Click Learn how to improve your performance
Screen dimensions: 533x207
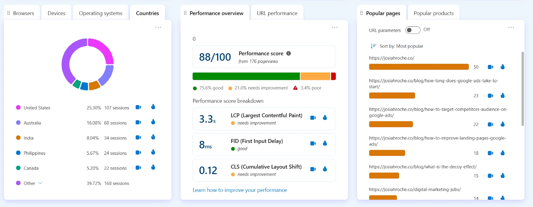click(240, 190)
